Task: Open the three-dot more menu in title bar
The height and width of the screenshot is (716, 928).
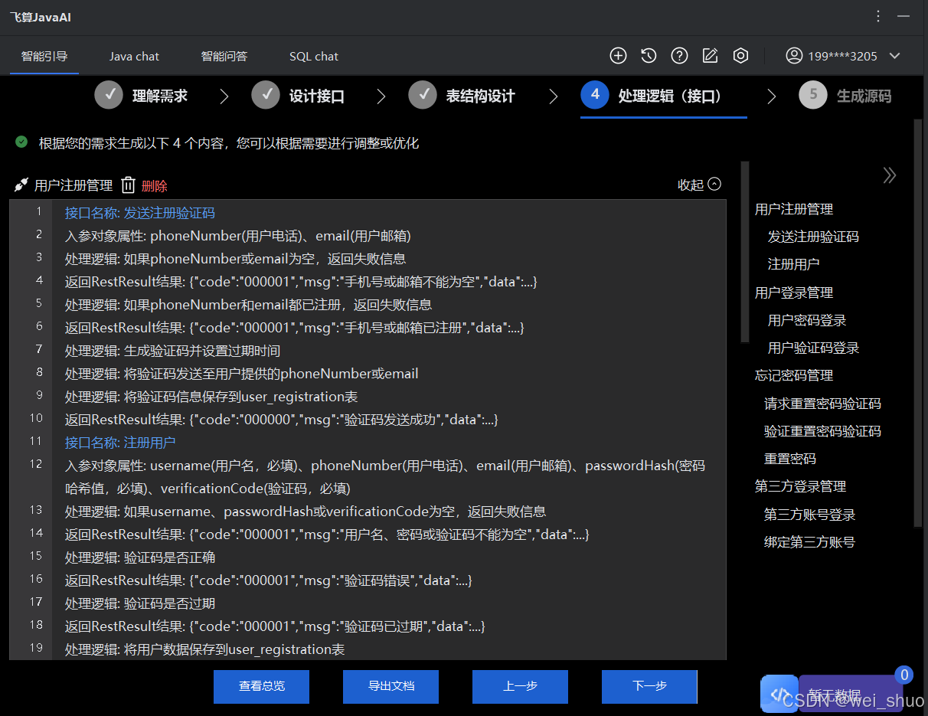Action: 877,16
